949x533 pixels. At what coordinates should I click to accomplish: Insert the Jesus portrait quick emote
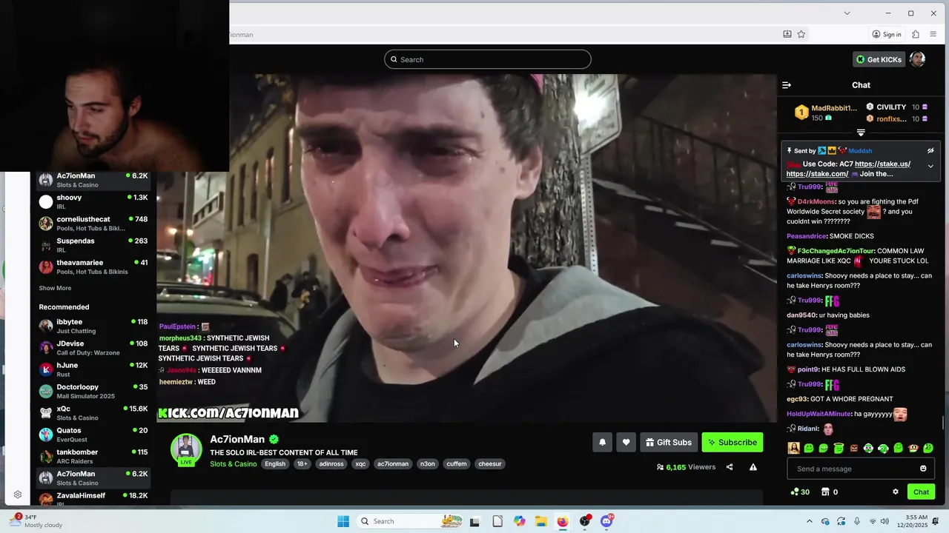click(x=793, y=448)
